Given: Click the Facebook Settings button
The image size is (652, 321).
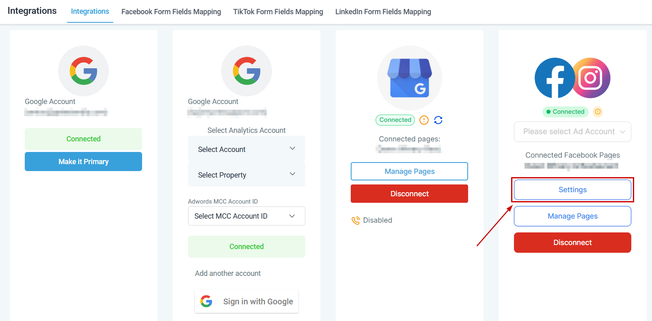Looking at the screenshot, I should [x=572, y=190].
